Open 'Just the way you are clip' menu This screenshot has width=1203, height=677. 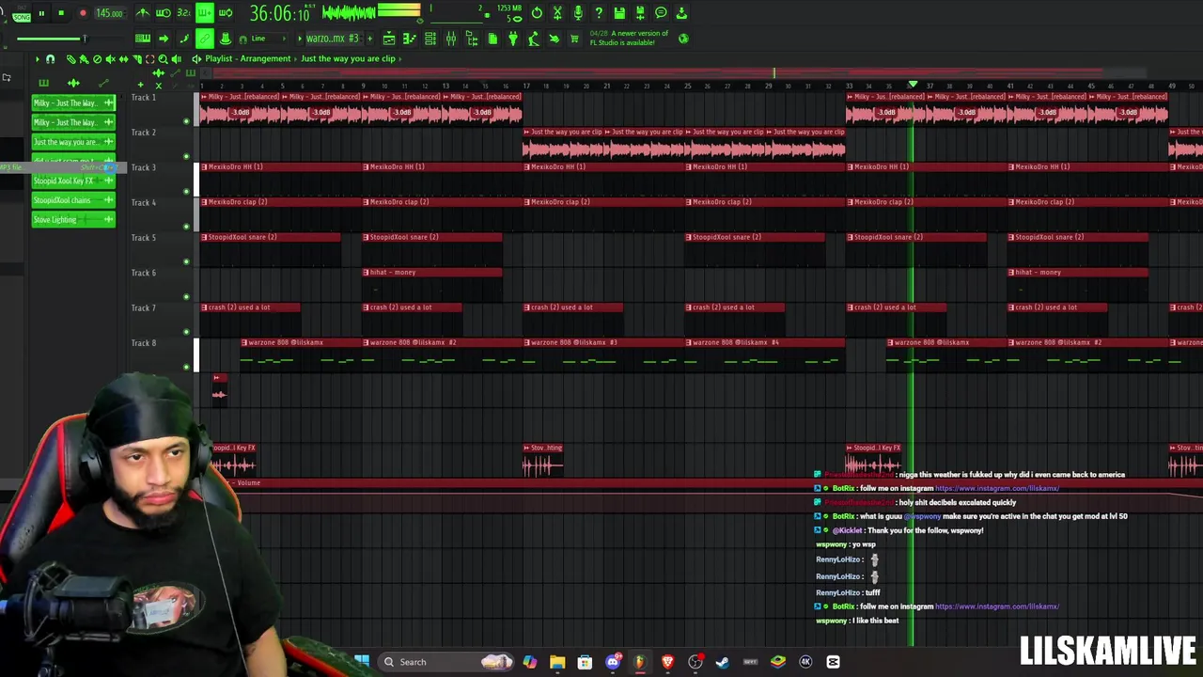point(348,58)
